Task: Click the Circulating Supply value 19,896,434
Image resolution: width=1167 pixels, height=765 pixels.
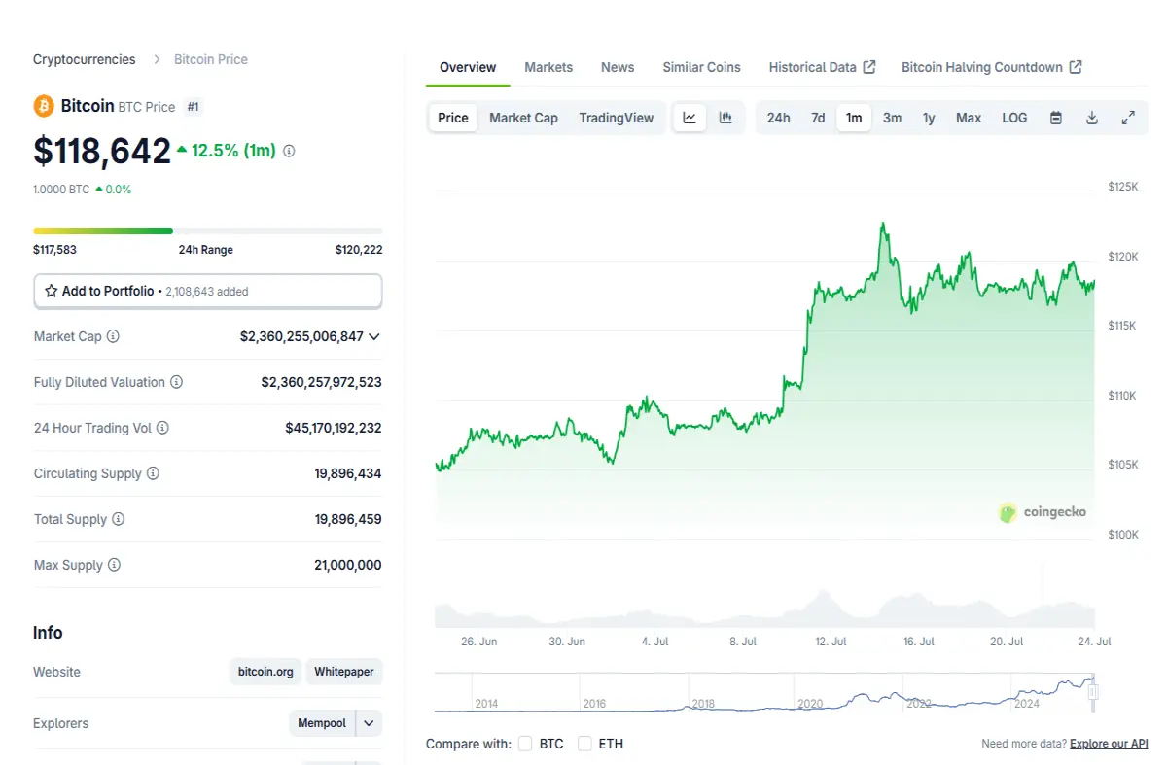Action: pos(348,473)
